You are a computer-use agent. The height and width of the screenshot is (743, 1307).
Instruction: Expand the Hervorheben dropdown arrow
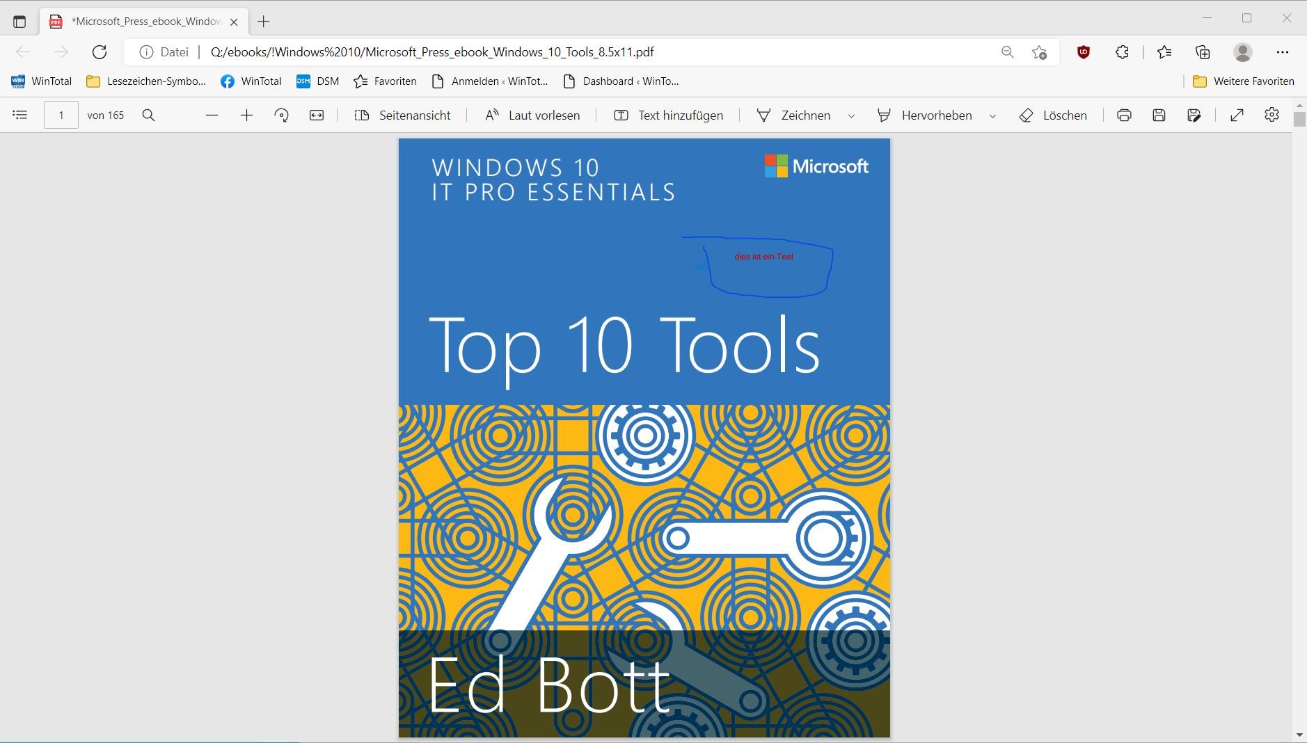[992, 115]
